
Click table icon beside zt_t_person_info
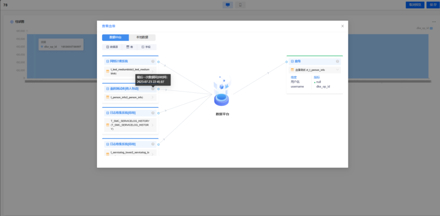pyautogui.click(x=293, y=70)
